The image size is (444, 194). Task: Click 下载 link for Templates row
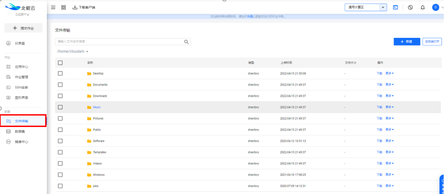(379, 152)
